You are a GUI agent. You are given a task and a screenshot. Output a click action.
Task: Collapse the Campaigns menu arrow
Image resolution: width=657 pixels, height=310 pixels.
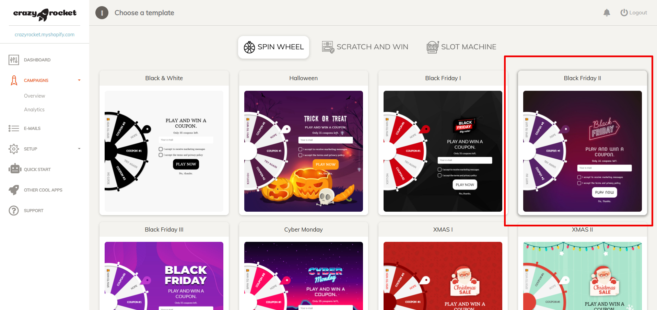point(79,80)
